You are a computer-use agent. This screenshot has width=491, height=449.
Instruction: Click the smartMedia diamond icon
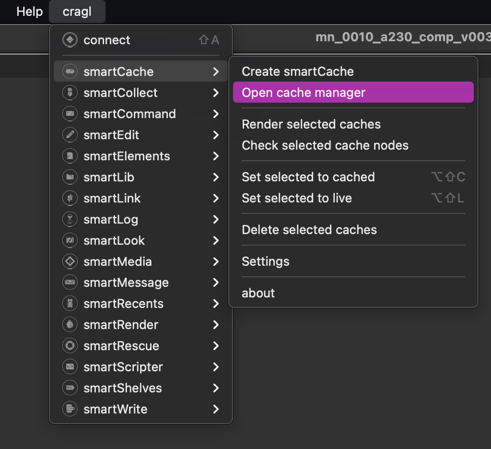tap(70, 261)
